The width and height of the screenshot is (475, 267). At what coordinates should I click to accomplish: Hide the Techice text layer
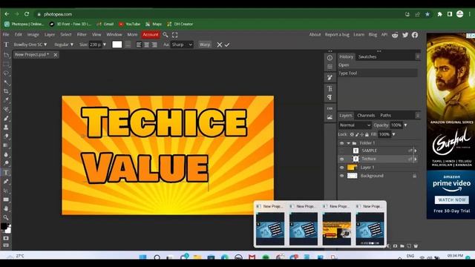coord(341,159)
